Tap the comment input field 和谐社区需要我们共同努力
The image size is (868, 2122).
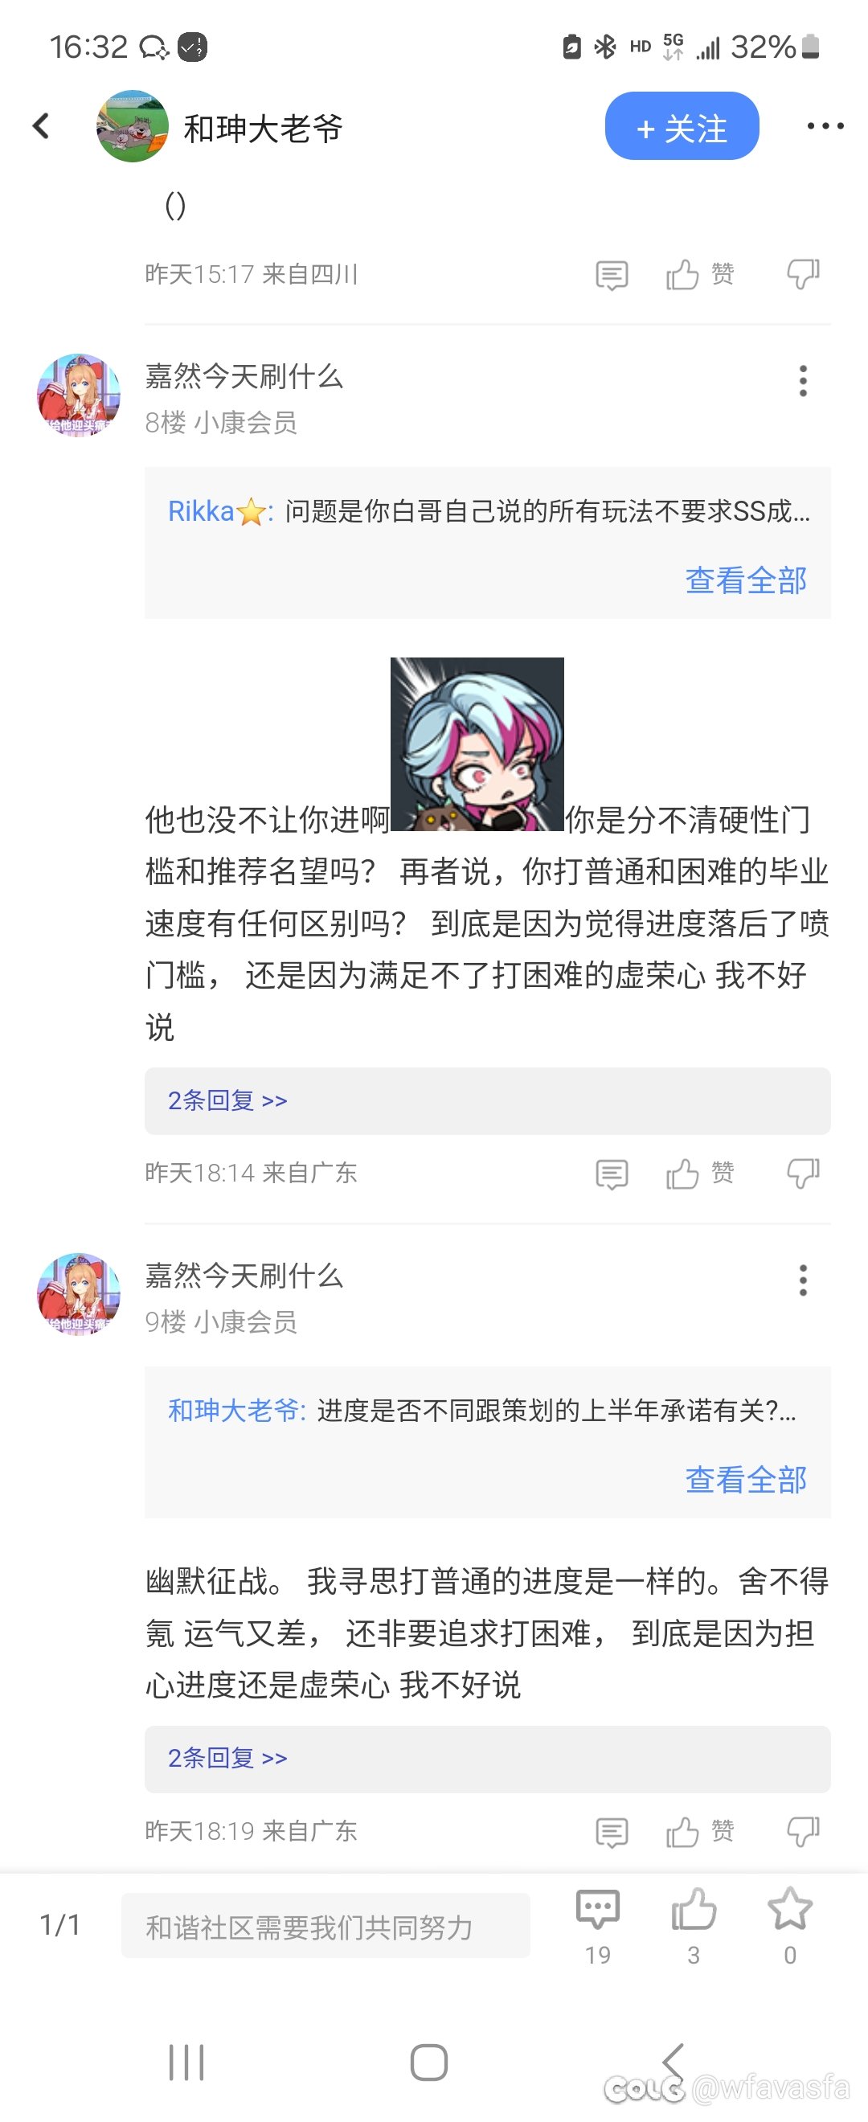pyautogui.click(x=325, y=1925)
